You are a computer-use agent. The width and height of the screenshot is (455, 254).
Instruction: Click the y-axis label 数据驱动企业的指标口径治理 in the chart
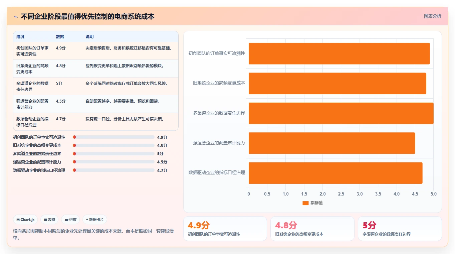(217, 173)
